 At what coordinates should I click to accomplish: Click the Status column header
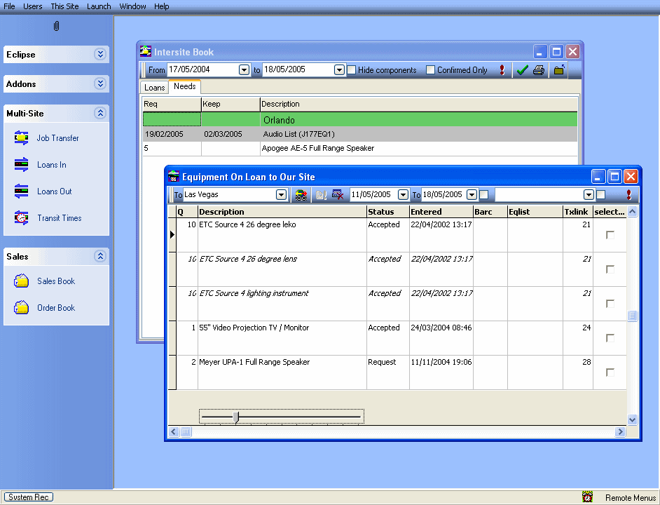coord(387,212)
